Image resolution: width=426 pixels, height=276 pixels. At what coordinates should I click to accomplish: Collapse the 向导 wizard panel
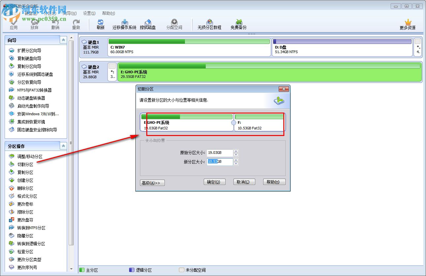tap(63, 40)
